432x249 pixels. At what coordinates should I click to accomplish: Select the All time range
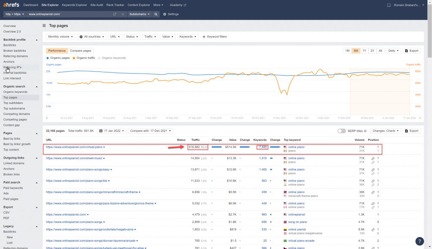coord(380,50)
